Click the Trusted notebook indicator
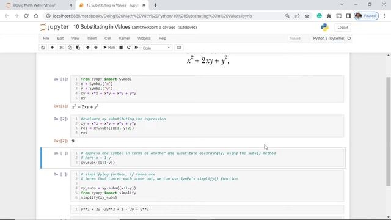Screen dimensions: 391x220 click(294, 38)
